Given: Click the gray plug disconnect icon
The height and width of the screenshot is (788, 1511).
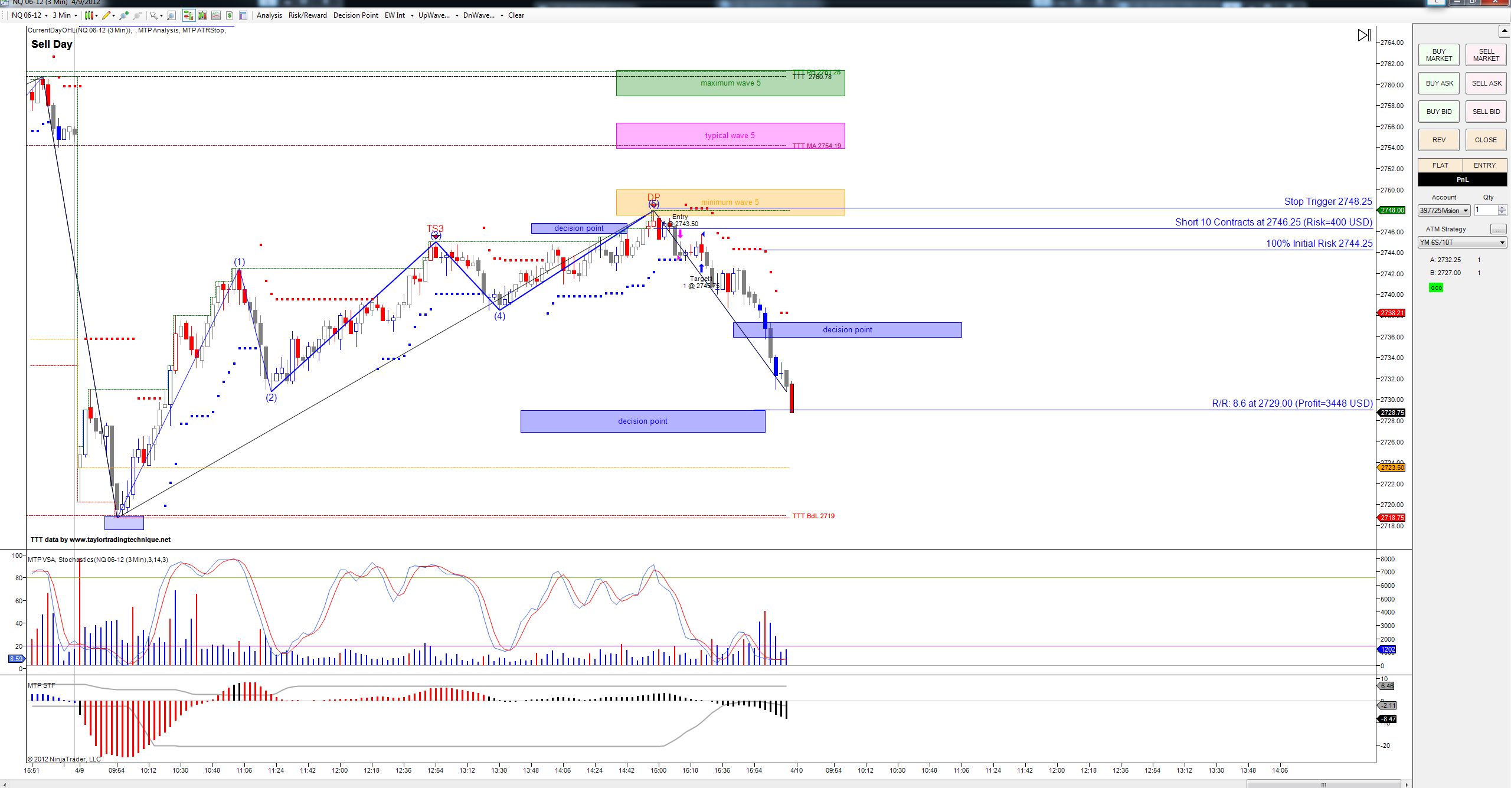Looking at the screenshot, I should (x=138, y=15).
